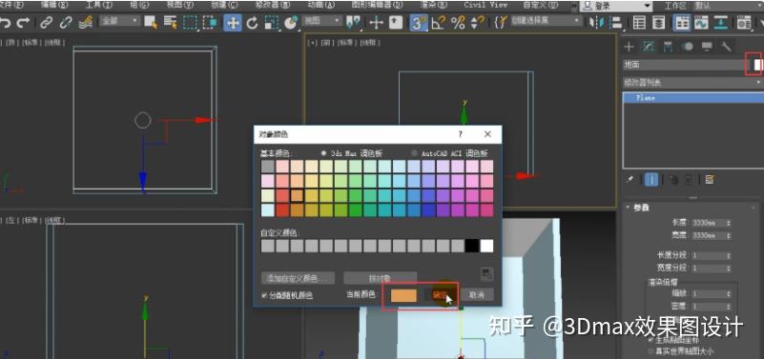
Task: Open the Select by Name list icon
Action: [170, 22]
